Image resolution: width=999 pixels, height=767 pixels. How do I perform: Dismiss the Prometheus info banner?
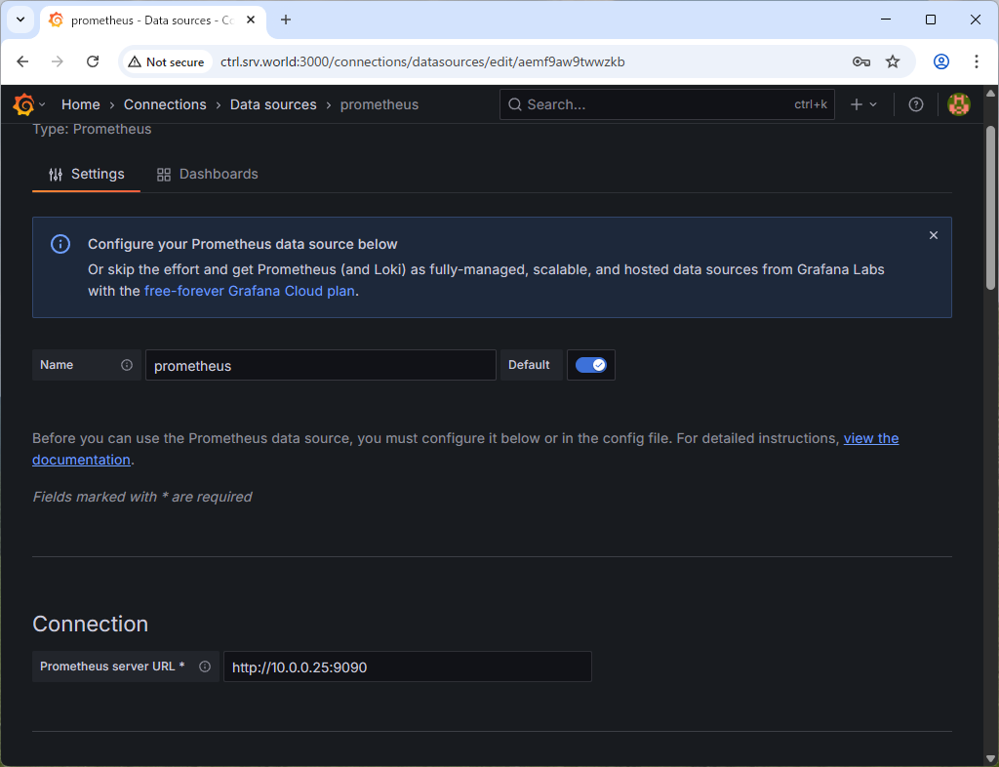pos(934,235)
